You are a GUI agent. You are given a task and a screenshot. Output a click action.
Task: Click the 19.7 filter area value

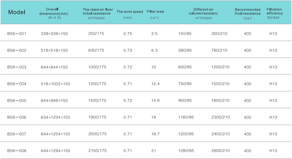click(155, 134)
